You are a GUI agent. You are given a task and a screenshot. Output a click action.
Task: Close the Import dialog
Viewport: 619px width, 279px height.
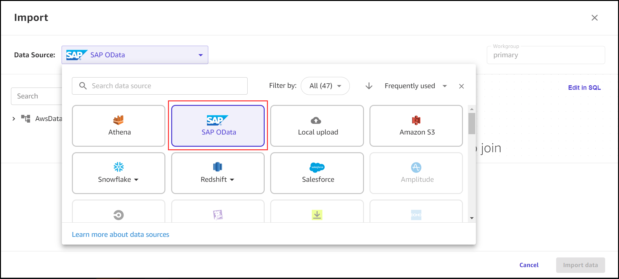click(x=594, y=18)
